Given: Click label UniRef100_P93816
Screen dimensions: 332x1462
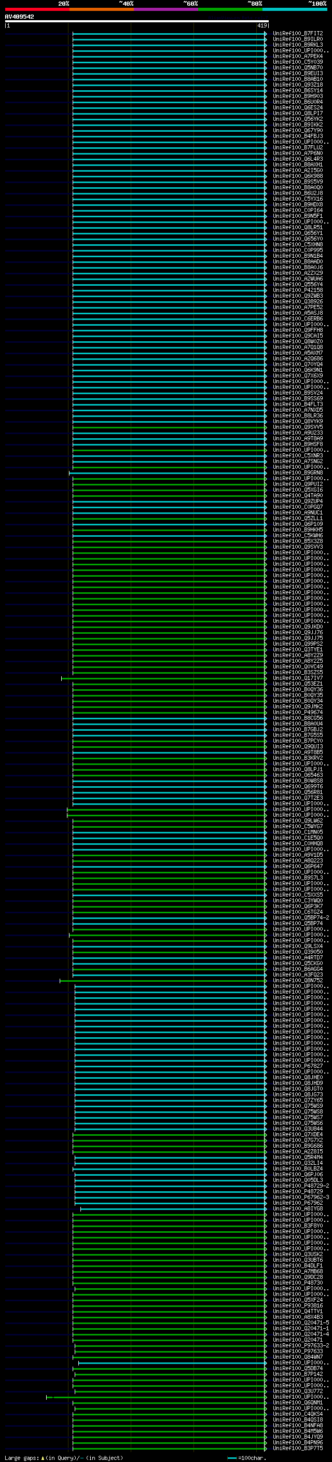Looking at the screenshot, I should tap(297, 1305).
